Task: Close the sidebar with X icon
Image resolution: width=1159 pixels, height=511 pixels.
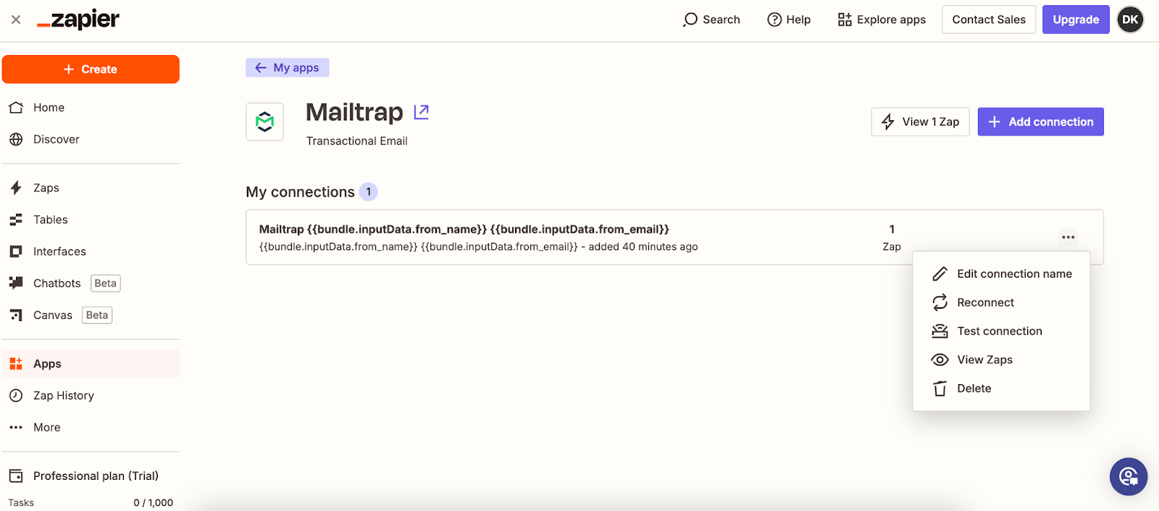Action: [x=16, y=20]
